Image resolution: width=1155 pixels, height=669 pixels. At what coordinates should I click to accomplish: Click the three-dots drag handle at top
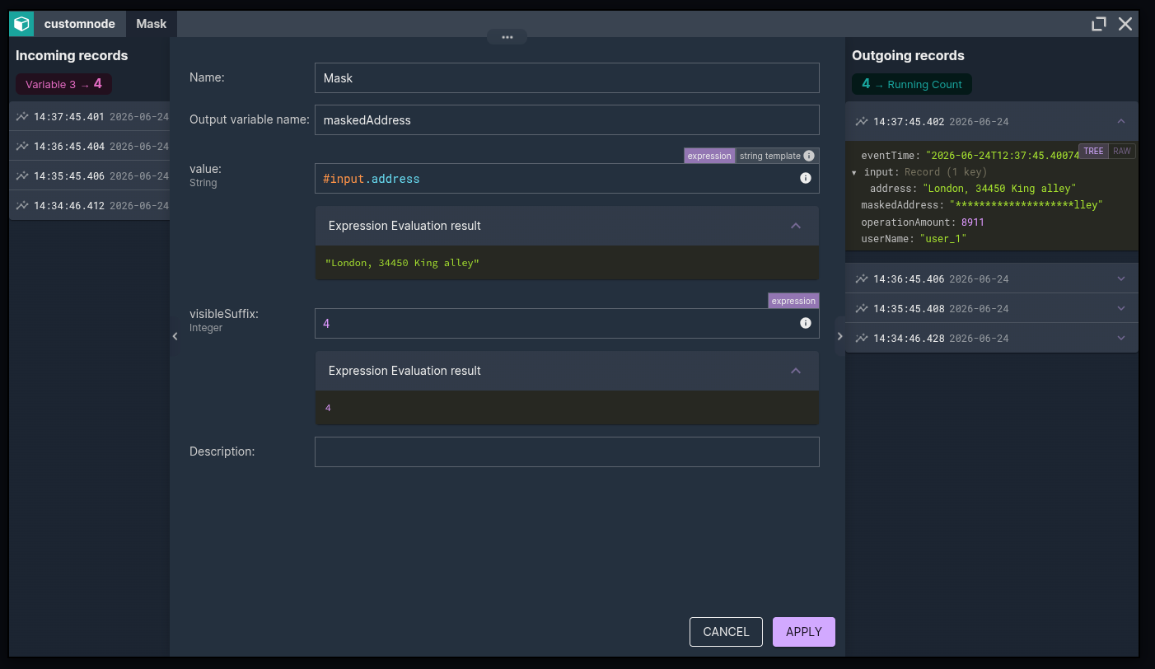(x=507, y=36)
